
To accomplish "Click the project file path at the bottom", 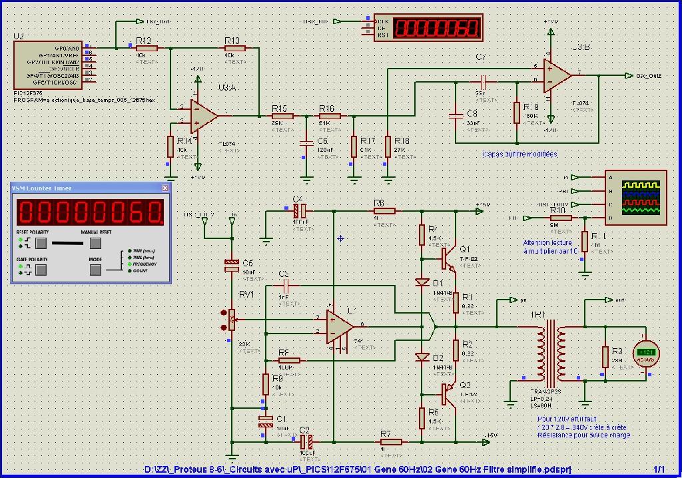I will tap(358, 470).
